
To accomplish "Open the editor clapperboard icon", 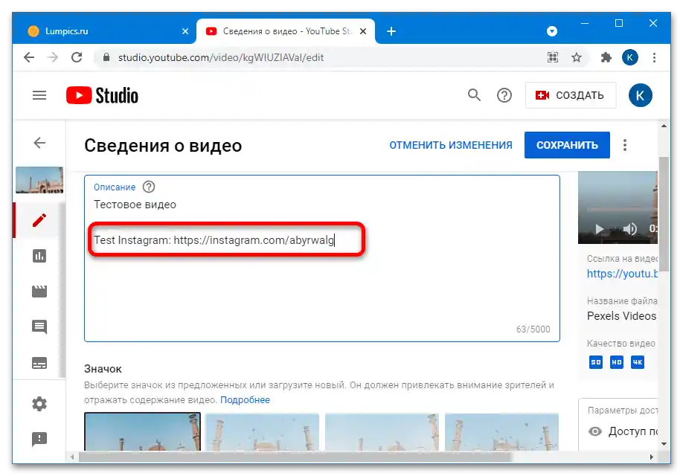I will click(39, 292).
